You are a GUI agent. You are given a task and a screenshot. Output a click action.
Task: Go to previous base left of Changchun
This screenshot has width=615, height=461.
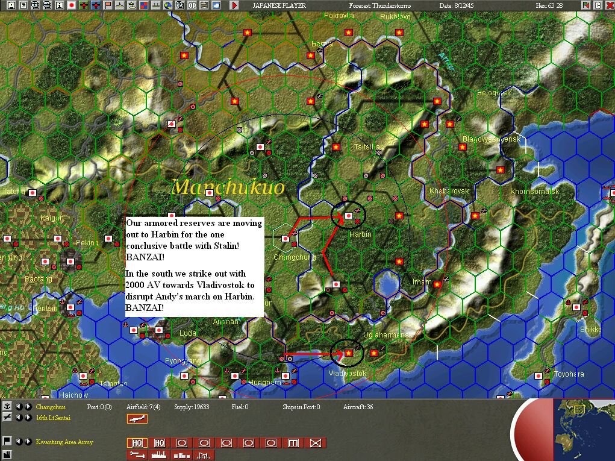point(19,407)
